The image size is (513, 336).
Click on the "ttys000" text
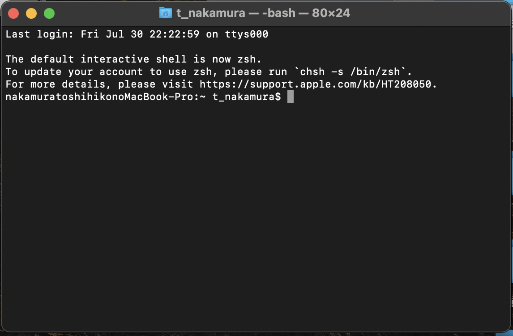[x=247, y=34]
